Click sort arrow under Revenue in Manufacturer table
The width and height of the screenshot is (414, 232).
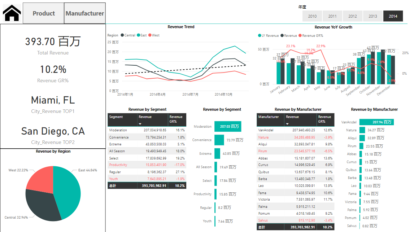(x=287, y=124)
